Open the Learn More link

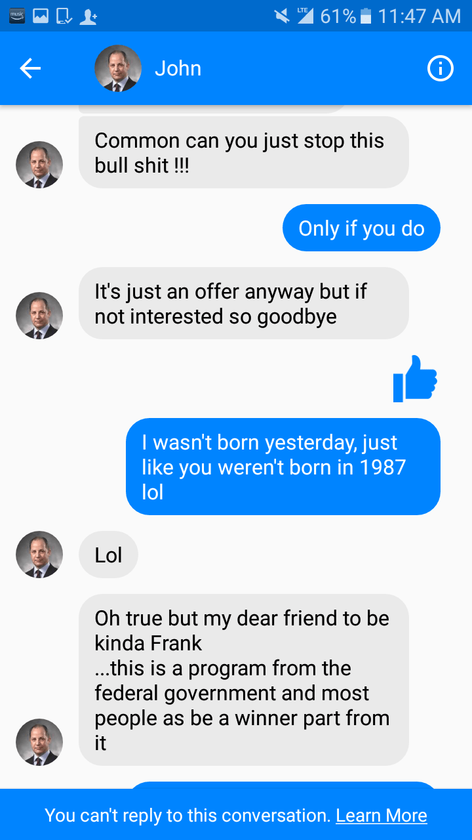pos(381,815)
